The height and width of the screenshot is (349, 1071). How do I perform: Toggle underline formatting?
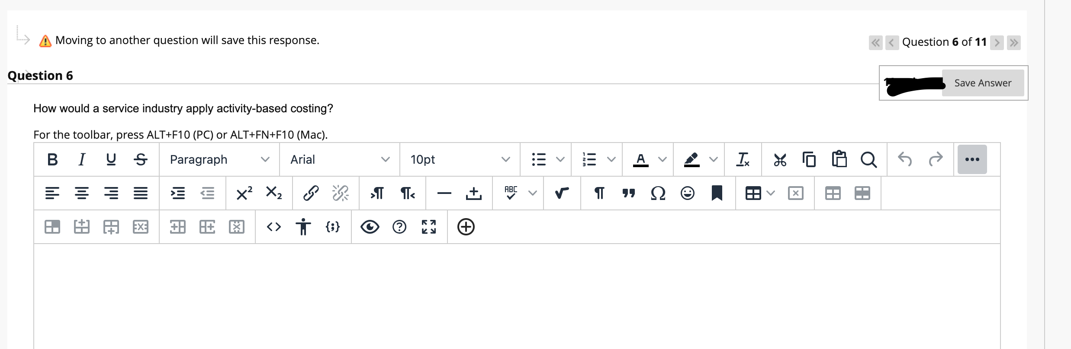[111, 159]
